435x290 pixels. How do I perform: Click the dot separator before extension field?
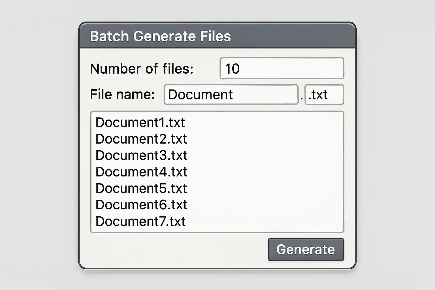pos(302,98)
